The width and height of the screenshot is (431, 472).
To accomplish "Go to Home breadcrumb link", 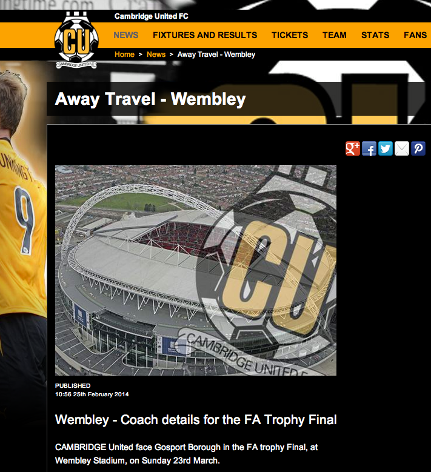I will pos(124,55).
